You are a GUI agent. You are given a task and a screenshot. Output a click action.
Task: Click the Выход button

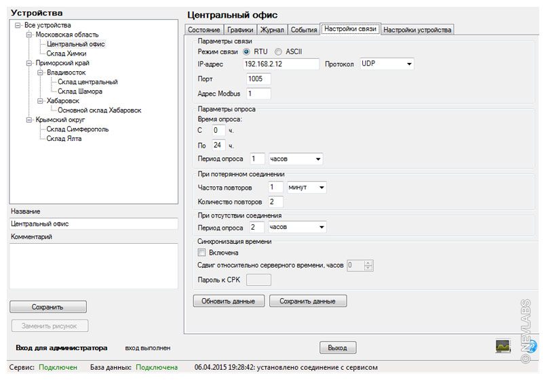pyautogui.click(x=337, y=347)
